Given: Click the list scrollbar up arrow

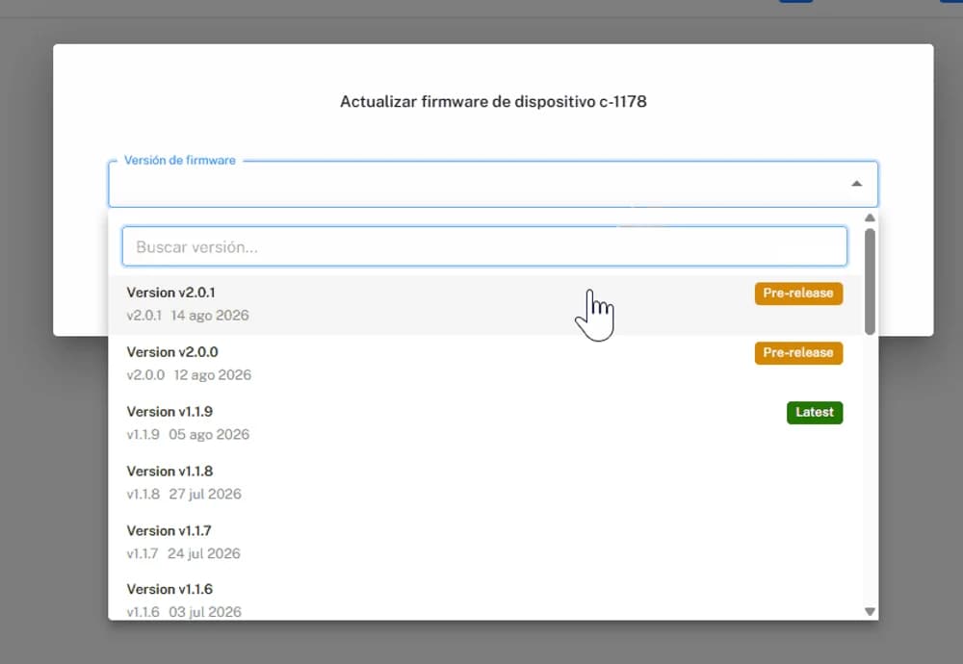Looking at the screenshot, I should (x=870, y=217).
